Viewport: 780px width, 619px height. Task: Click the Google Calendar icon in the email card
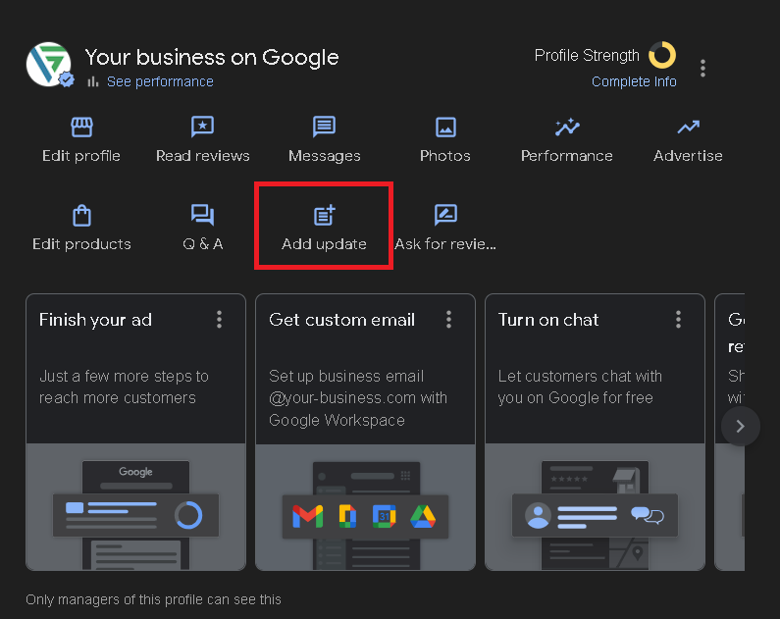[x=384, y=516]
